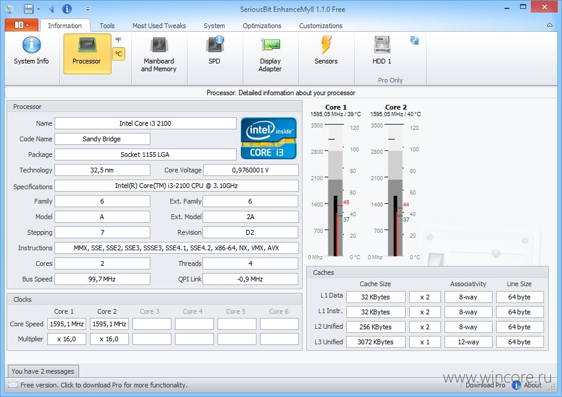Image resolution: width=562 pixels, height=397 pixels.
Task: Click the Bus Speed value '99,7 MHz'
Action: 102,279
